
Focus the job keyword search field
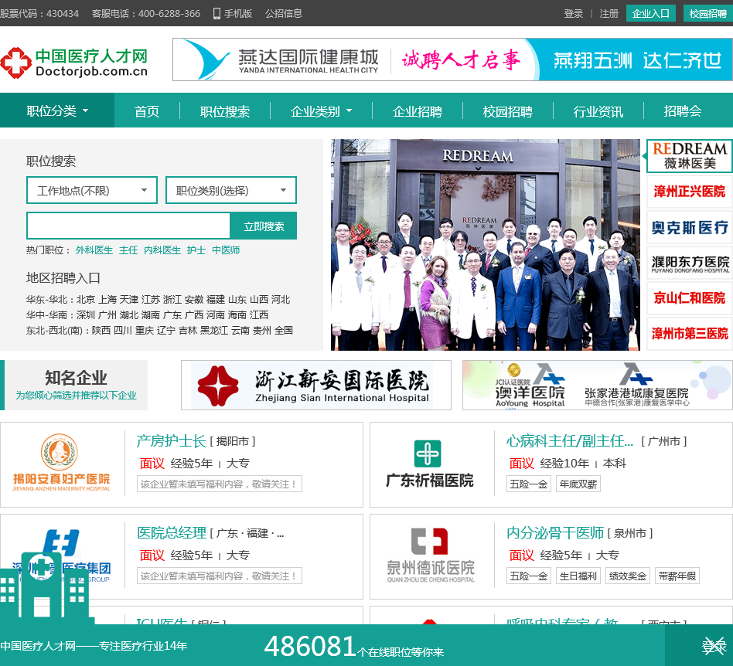click(x=128, y=226)
